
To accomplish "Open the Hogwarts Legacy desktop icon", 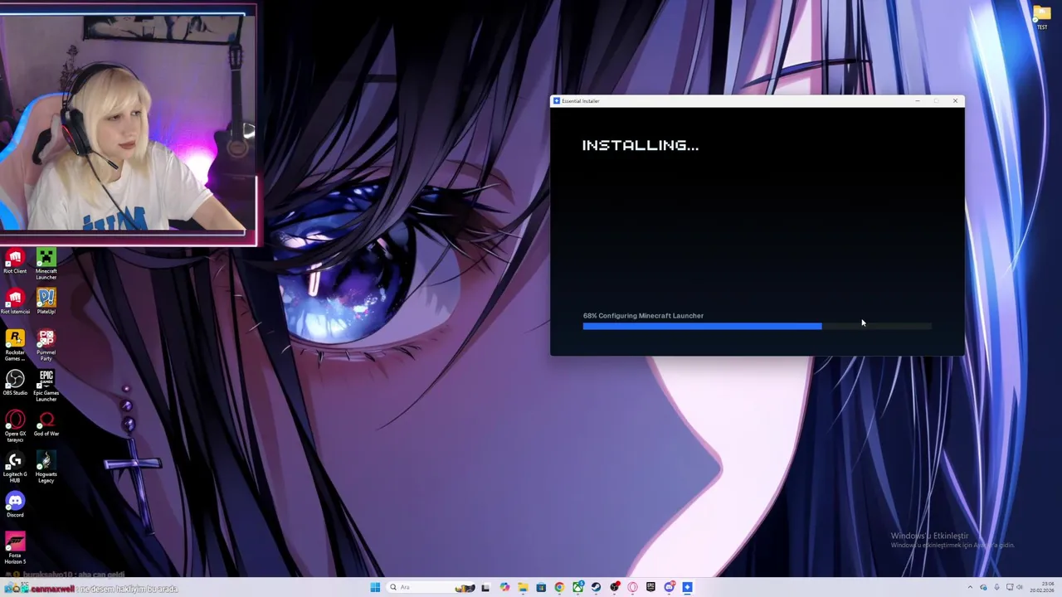I will click(46, 467).
